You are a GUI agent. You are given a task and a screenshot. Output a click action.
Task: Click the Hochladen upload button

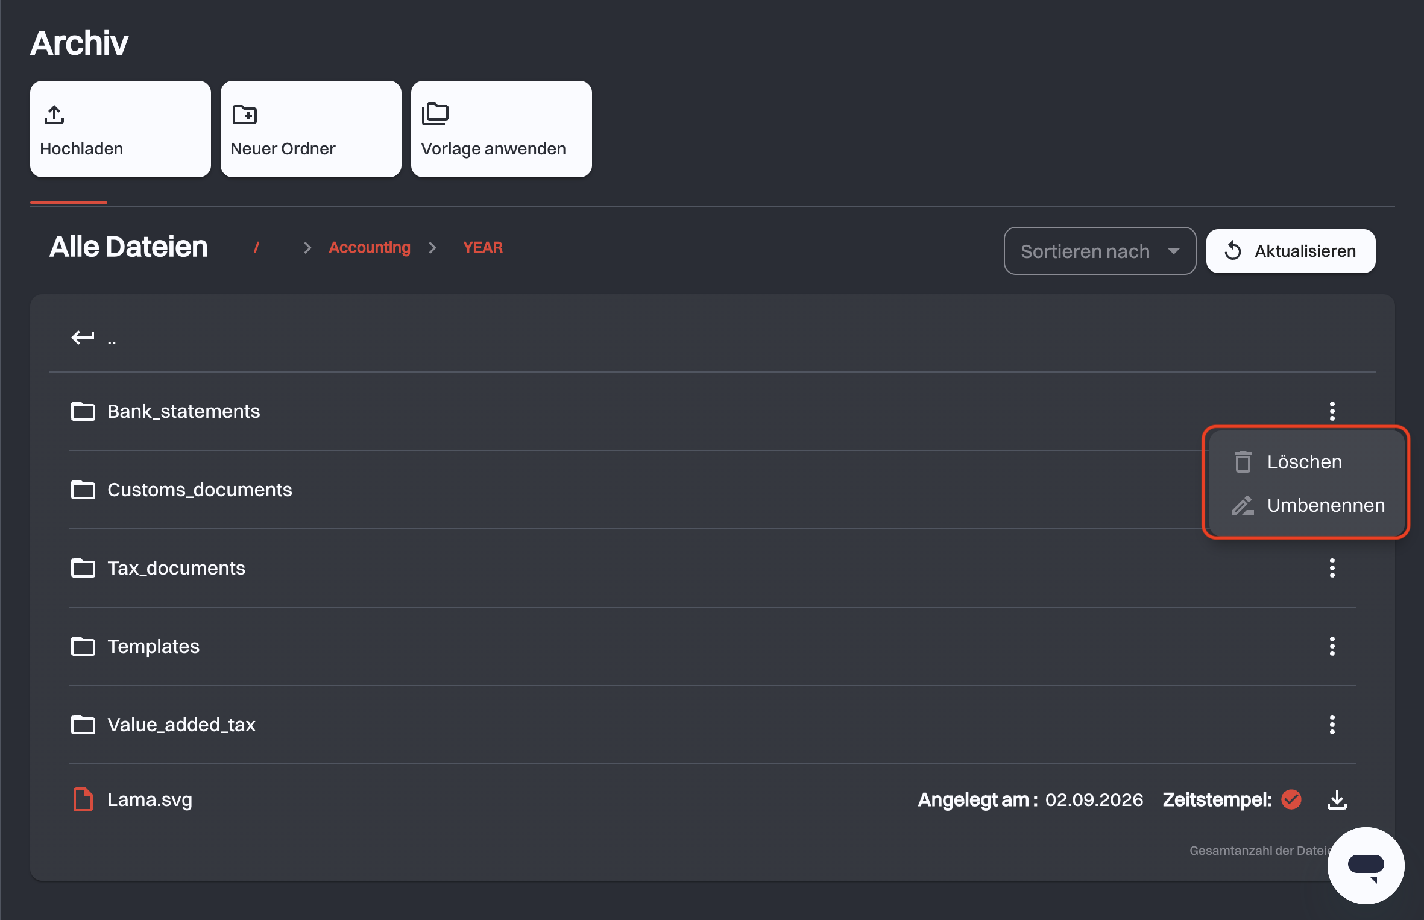coord(121,129)
